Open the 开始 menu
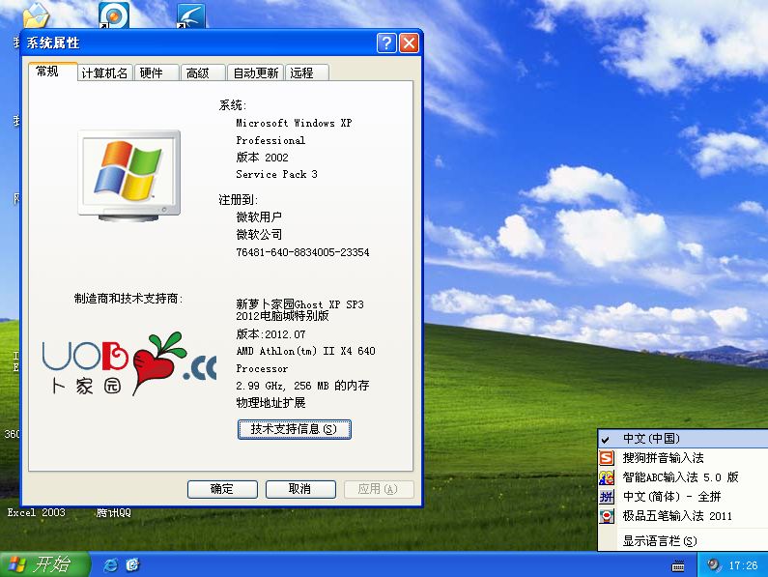This screenshot has height=577, width=768. pyautogui.click(x=44, y=564)
